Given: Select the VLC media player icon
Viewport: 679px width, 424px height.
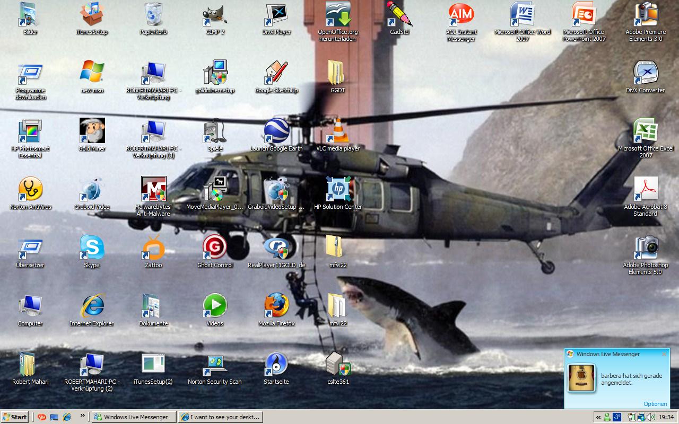Looking at the screenshot, I should click(338, 131).
